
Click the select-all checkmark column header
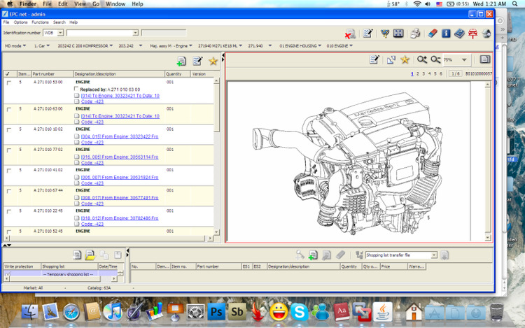pos(8,74)
